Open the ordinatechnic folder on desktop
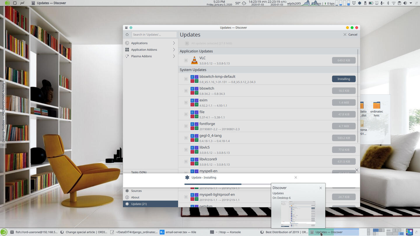 click(x=377, y=109)
